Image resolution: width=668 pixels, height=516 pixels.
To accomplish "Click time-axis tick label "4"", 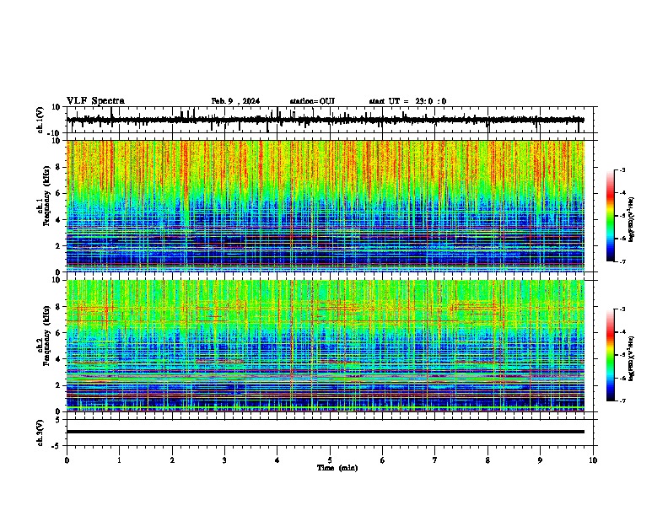I will tap(277, 460).
